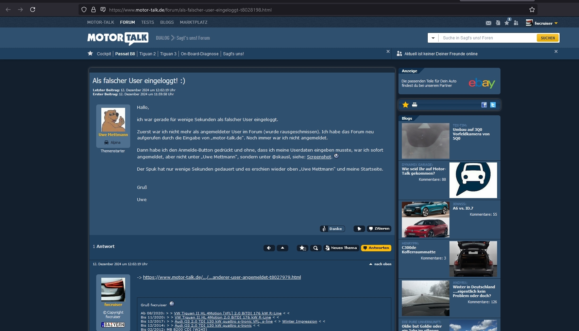Close the favorites shortcut bar
Screen dimensions: 579x331
pyautogui.click(x=388, y=52)
